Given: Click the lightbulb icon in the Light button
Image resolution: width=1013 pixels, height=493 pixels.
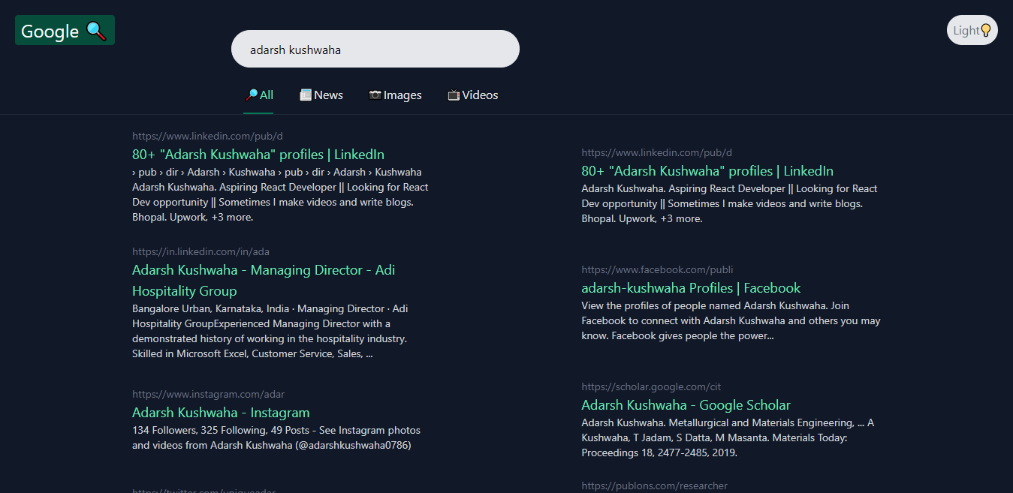Looking at the screenshot, I should click(x=986, y=30).
